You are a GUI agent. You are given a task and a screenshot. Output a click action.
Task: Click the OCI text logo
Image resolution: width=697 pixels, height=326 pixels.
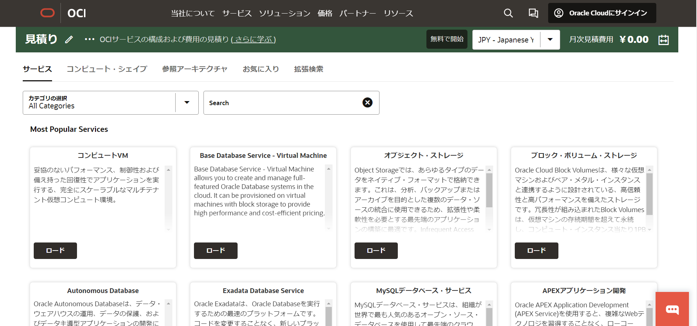pyautogui.click(x=77, y=13)
